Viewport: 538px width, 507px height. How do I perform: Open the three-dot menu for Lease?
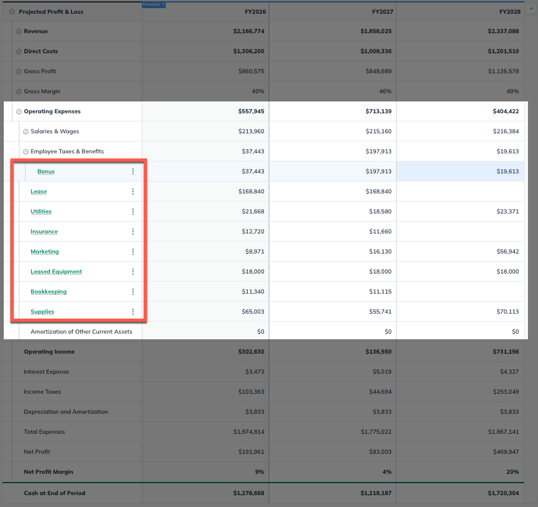(133, 192)
